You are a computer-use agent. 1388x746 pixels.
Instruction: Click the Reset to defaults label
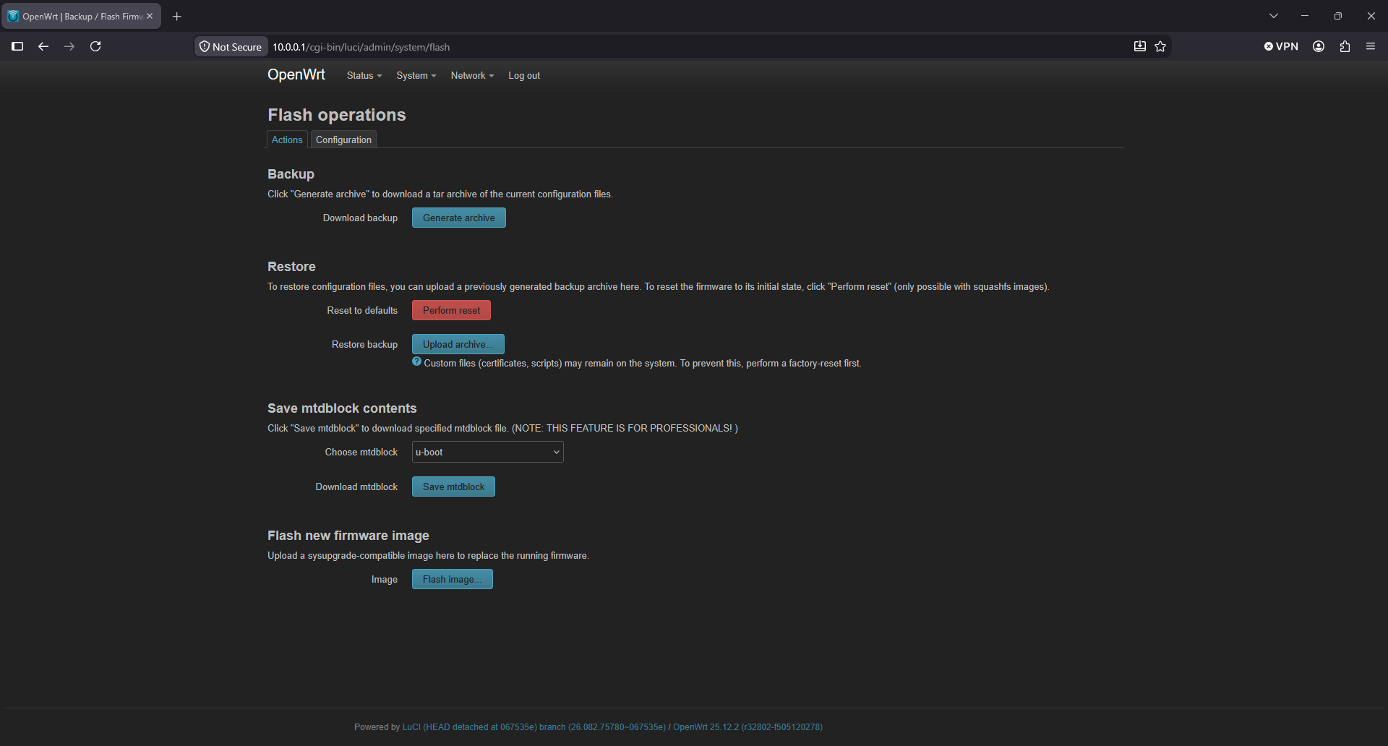pos(362,311)
